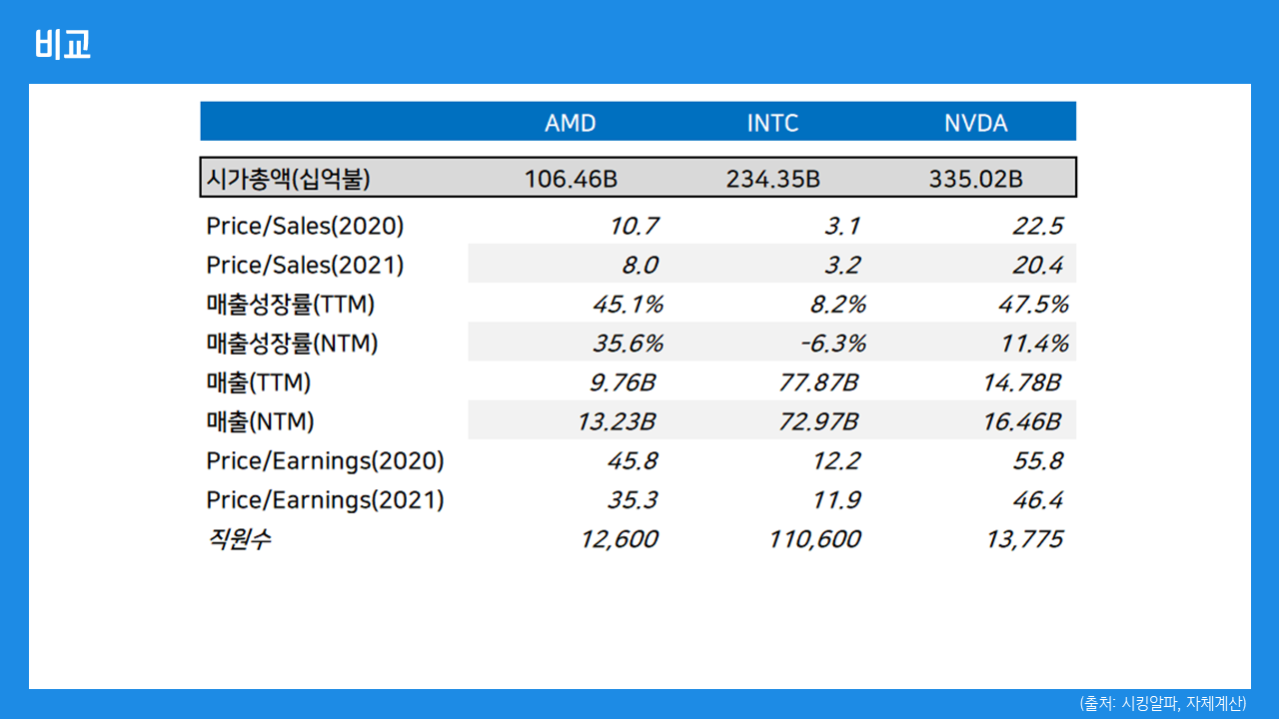Select the INTC P/E 2021 value 11.9

coord(836,499)
